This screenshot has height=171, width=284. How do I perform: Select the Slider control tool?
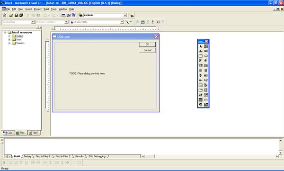click(x=201, y=81)
